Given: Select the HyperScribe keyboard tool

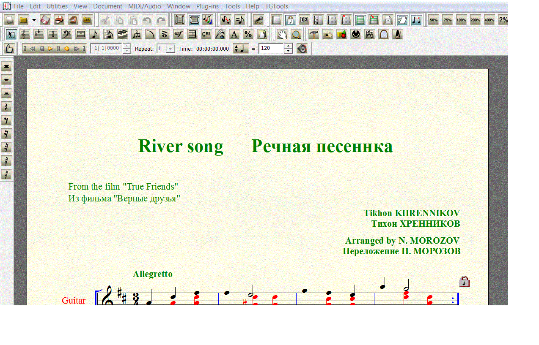Looking at the screenshot, I should point(123,34).
